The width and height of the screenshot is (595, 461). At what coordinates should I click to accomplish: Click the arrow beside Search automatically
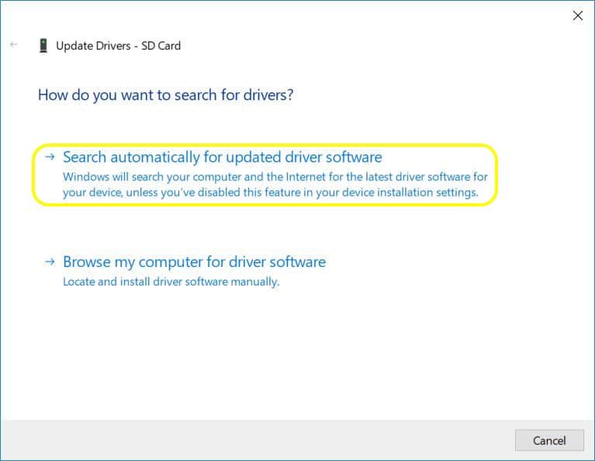(50, 157)
